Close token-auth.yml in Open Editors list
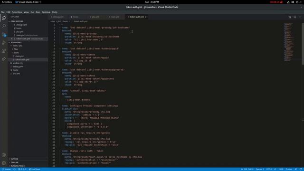Screen dimensions: 304x171 point(11,39)
